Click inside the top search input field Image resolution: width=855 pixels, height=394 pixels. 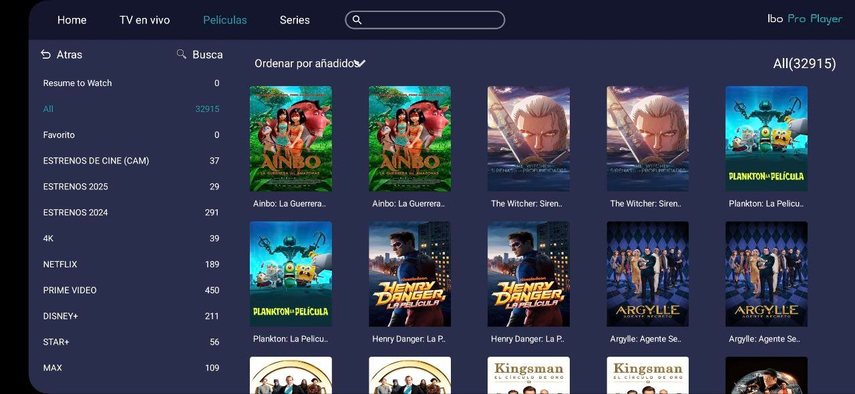[x=431, y=20]
